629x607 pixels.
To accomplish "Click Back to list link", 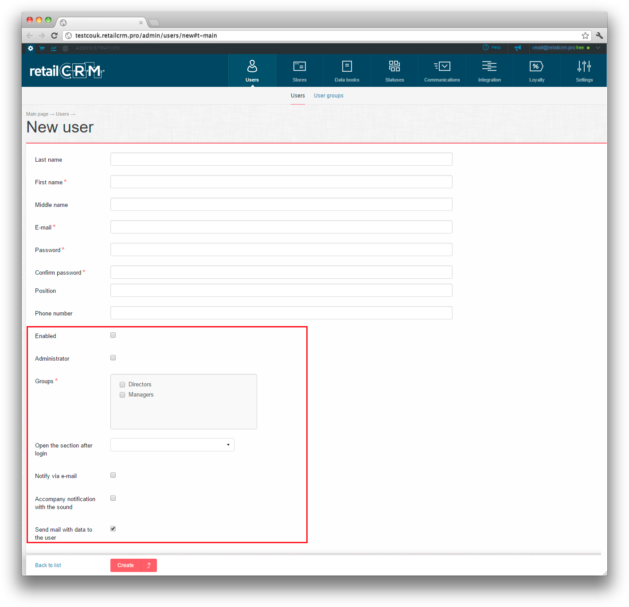I will coord(48,565).
